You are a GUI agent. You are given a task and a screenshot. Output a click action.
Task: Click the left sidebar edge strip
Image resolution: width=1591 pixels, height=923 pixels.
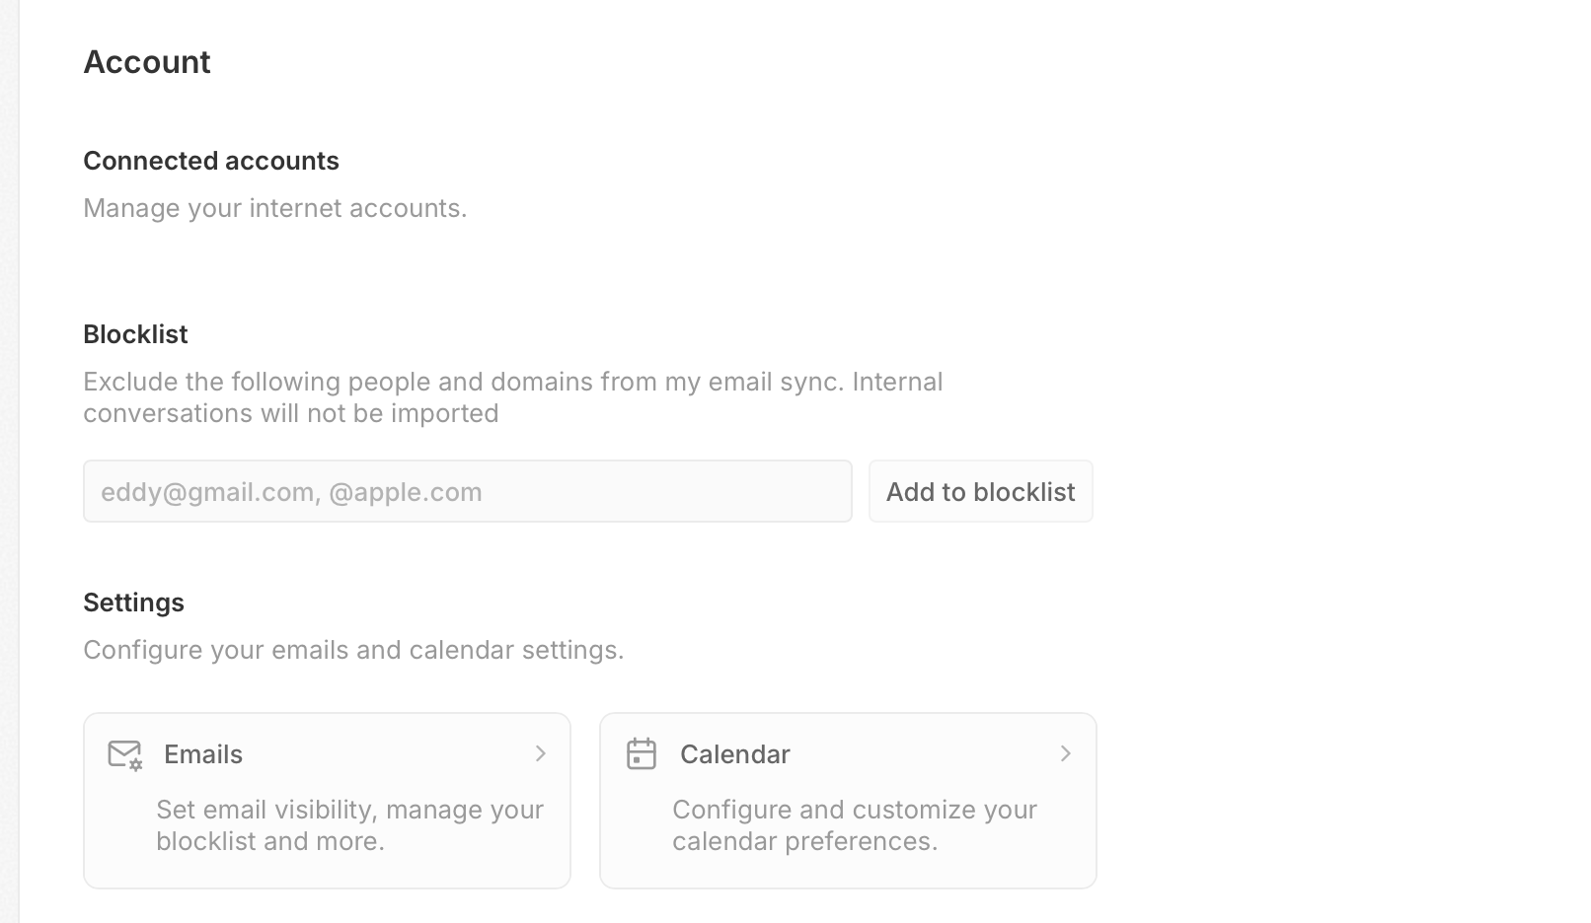point(9,461)
